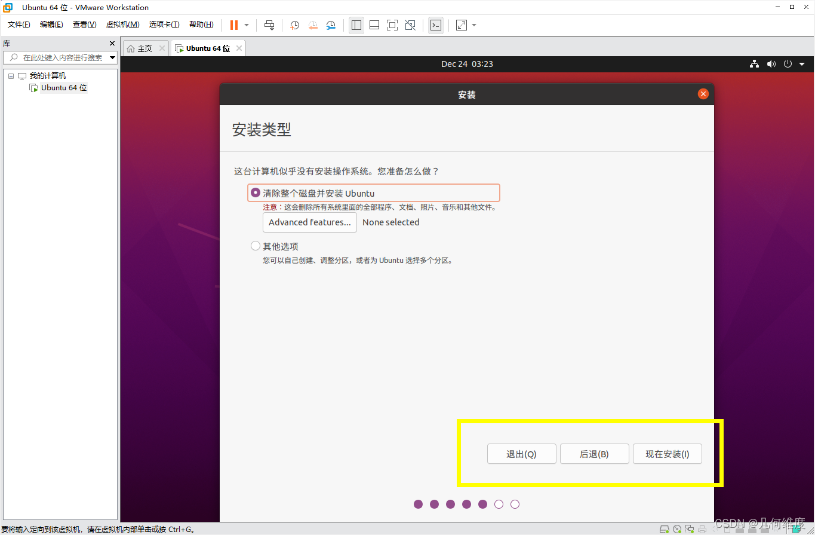Click the send Ctrl+Alt+Del toolbar icon
This screenshot has height=535, width=815.
(270, 25)
